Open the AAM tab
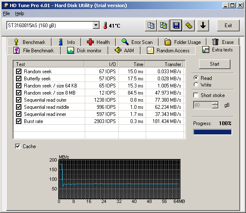This screenshot has width=246, height=213. tap(124, 51)
